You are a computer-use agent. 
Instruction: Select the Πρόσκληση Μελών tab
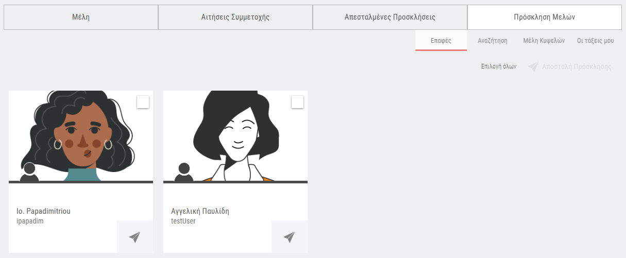[545, 17]
